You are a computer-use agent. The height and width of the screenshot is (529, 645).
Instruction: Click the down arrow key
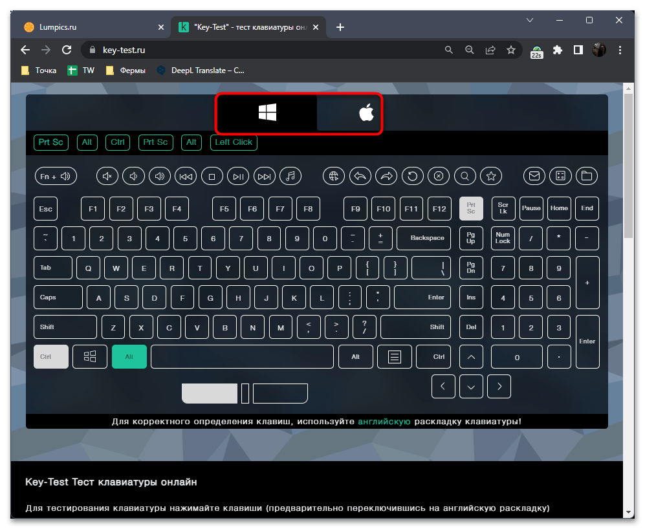[x=471, y=386]
